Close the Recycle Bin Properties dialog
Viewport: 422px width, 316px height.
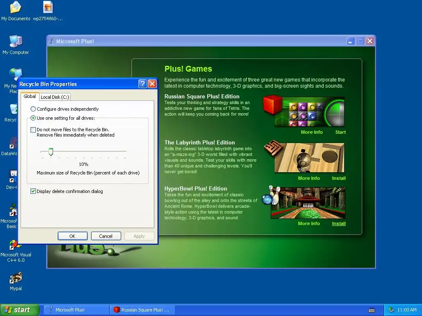click(x=152, y=84)
